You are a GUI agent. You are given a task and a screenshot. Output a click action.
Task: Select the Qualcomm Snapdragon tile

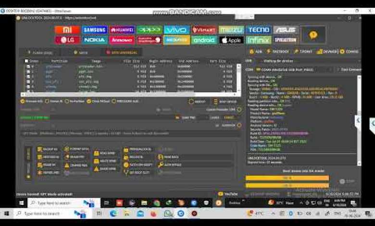point(150,40)
